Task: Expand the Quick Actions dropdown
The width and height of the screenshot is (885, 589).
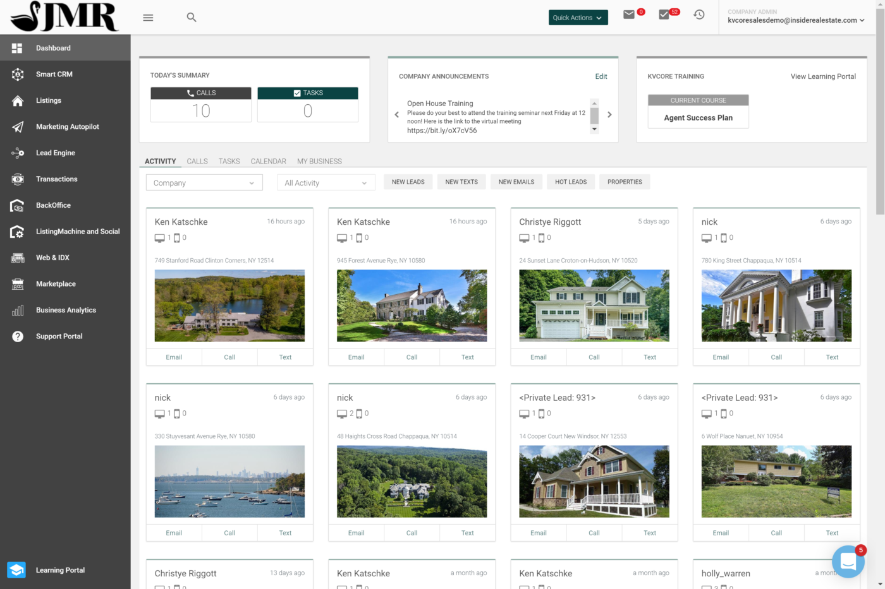Action: click(577, 18)
